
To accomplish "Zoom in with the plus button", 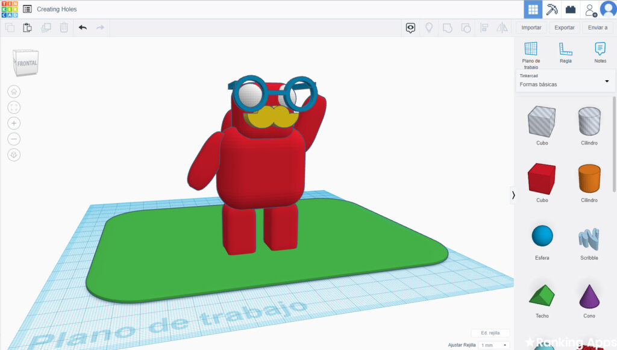I will [14, 123].
